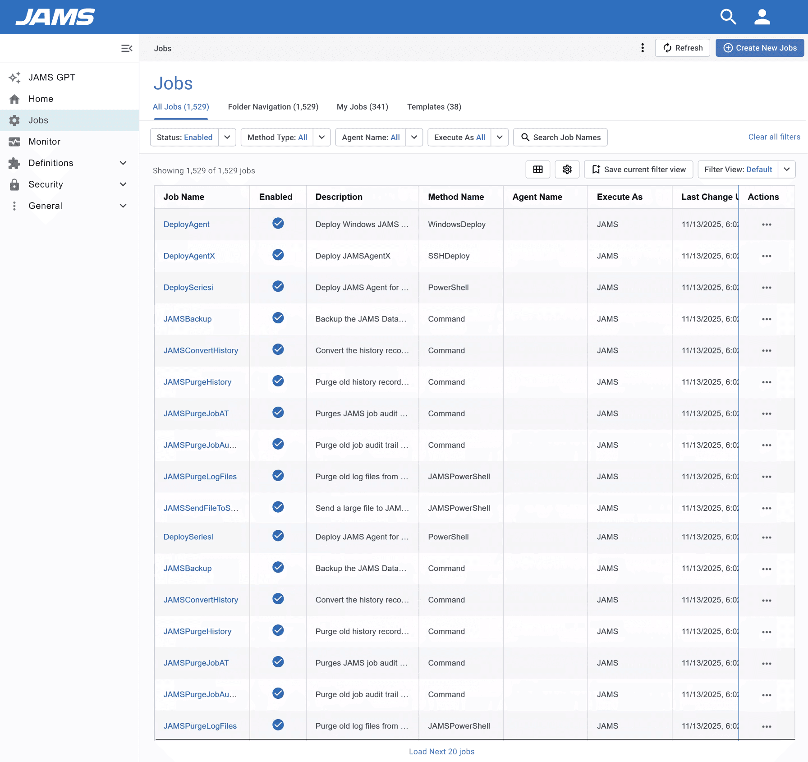Open the Monitor activity icon
Screen dimensions: 808x762
point(14,142)
